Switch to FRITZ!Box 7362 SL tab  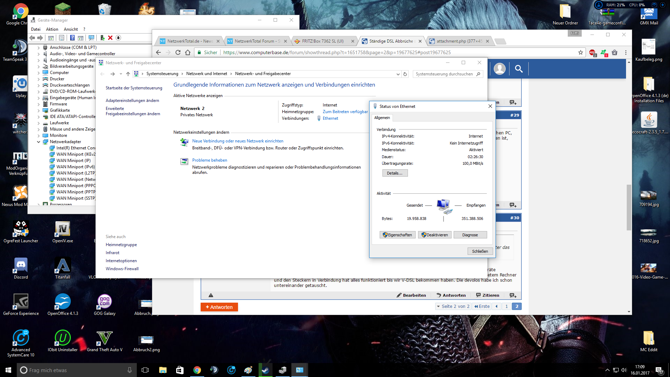pos(323,41)
